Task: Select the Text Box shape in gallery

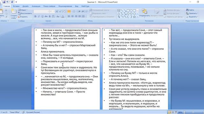Action: pyautogui.click(x=119, y=10)
